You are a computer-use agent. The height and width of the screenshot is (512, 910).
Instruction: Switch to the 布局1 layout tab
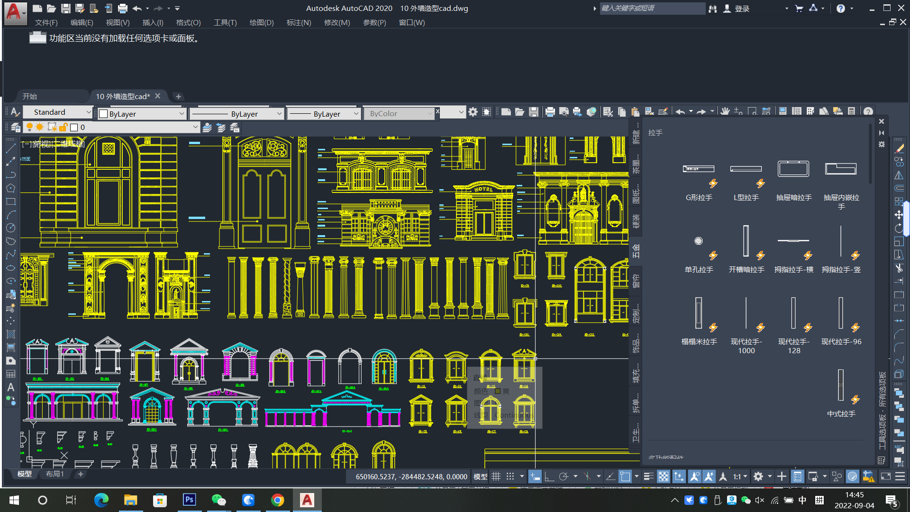point(55,474)
